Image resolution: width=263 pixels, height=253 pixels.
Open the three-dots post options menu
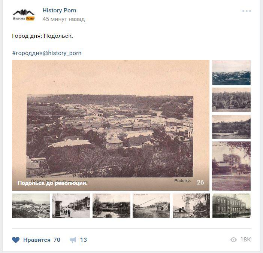(x=247, y=11)
